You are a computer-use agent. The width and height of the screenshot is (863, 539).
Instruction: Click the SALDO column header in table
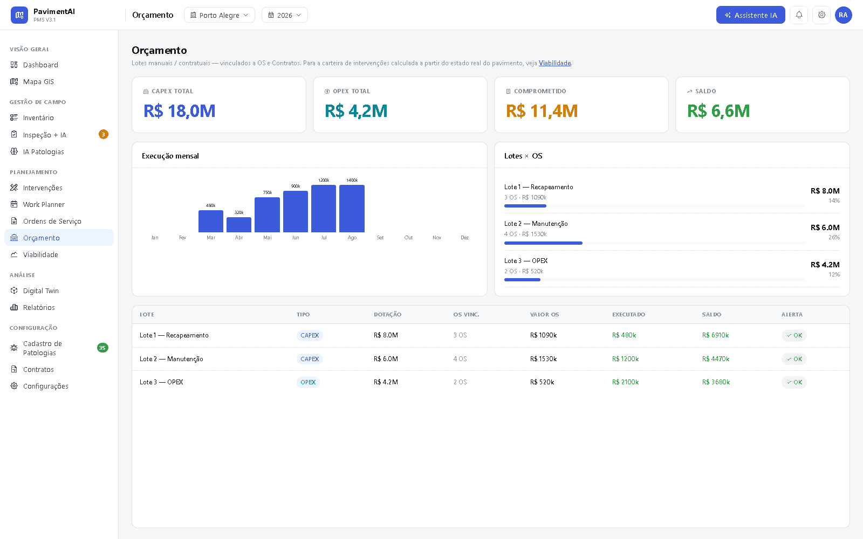[x=711, y=314]
